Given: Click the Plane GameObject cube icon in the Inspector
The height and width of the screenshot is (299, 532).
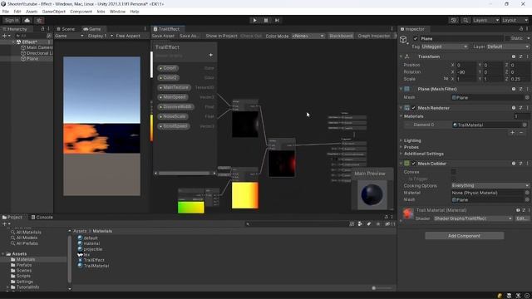Looking at the screenshot, I should tap(403, 39).
